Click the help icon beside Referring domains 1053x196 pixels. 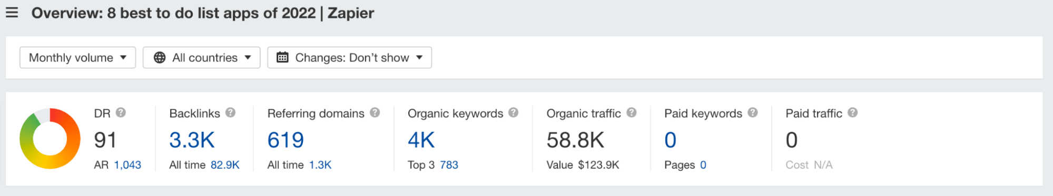click(x=375, y=112)
